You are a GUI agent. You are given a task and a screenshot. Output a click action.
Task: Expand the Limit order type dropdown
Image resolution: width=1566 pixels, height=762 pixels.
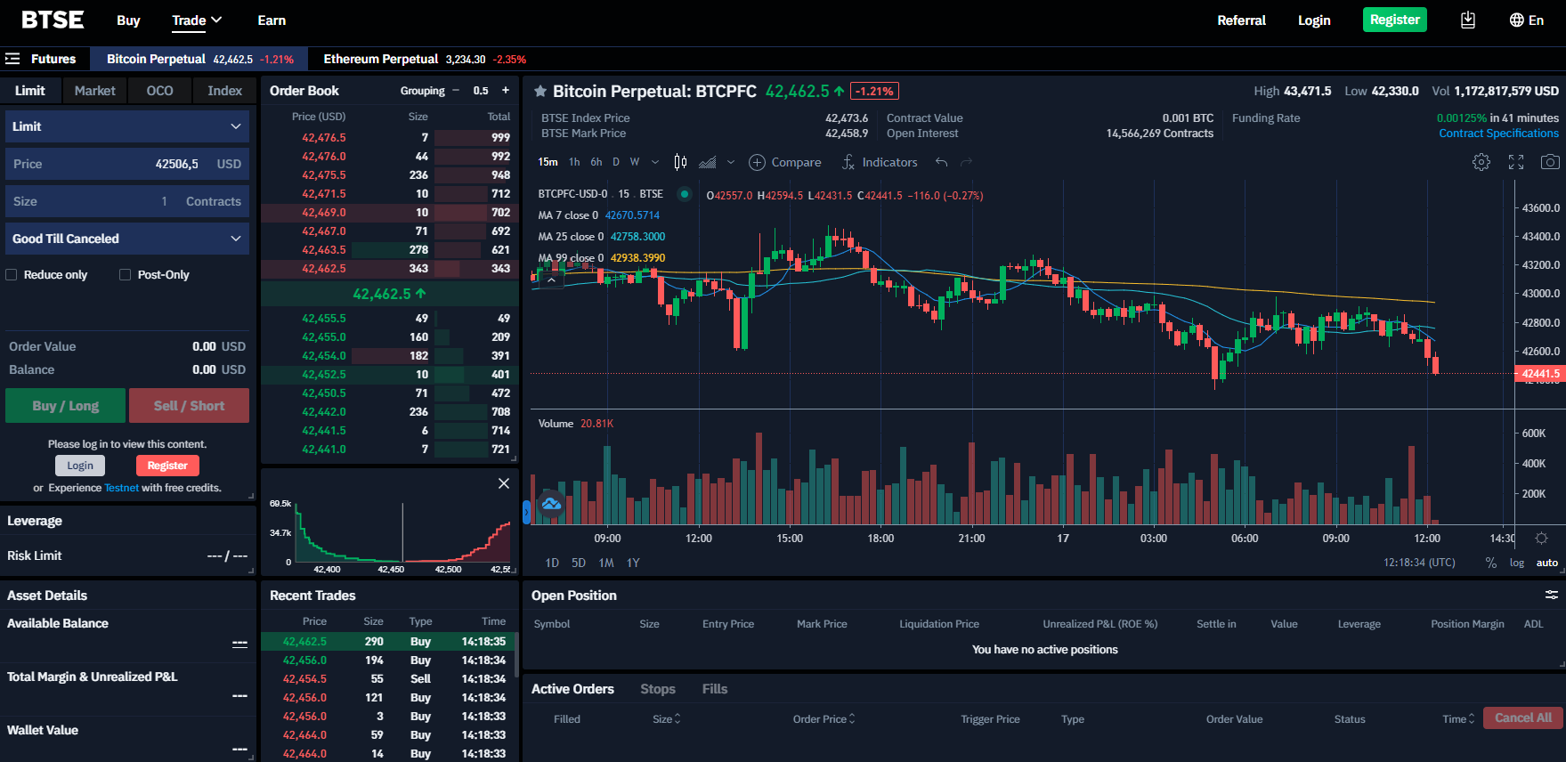(126, 126)
